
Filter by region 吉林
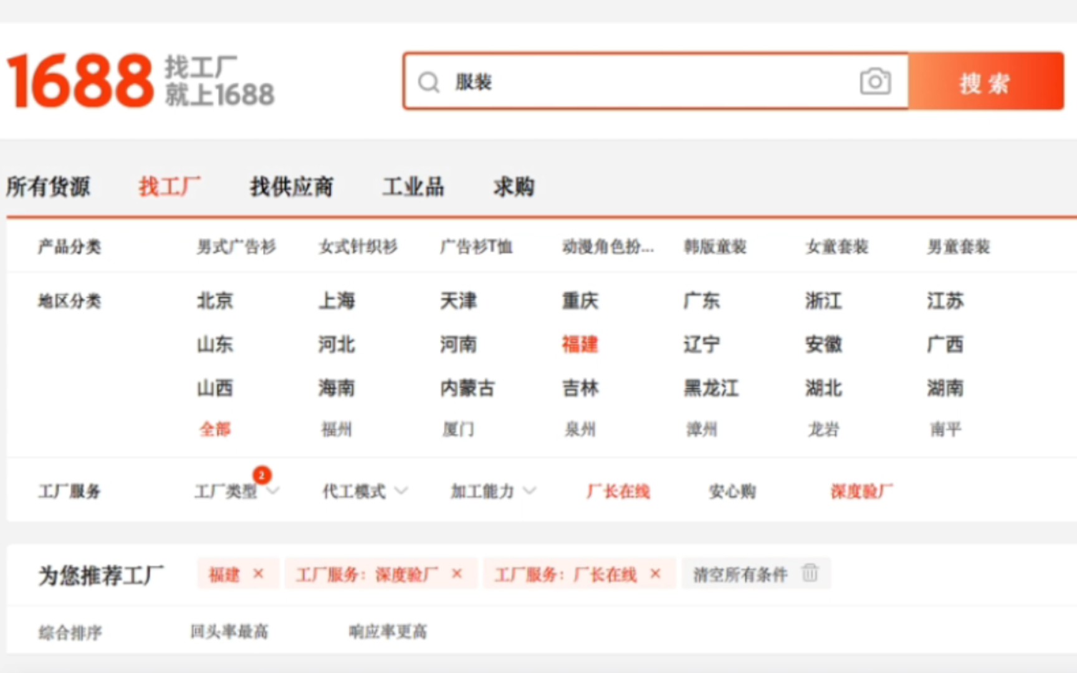tap(580, 388)
